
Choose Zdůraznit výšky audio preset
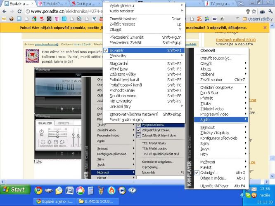[144, 74]
